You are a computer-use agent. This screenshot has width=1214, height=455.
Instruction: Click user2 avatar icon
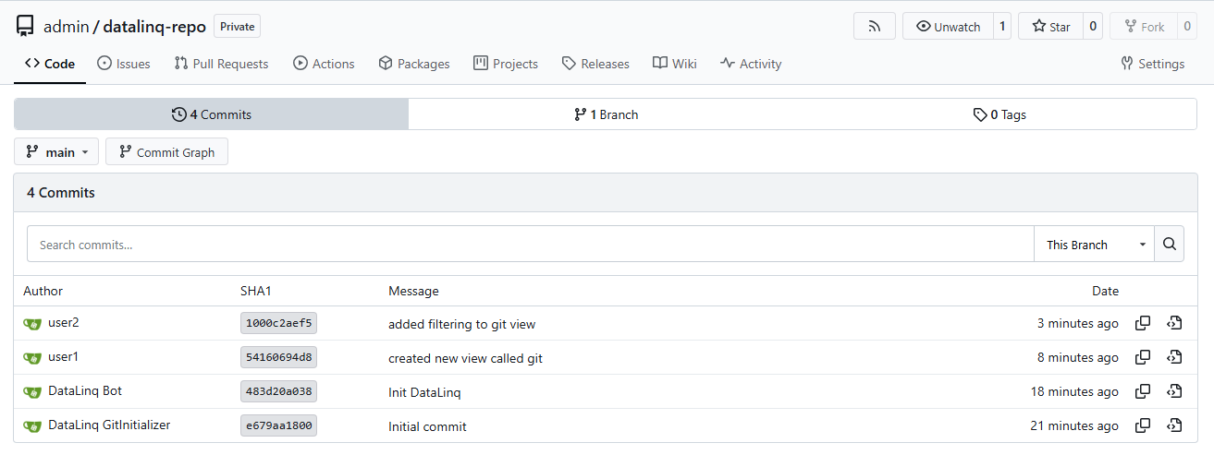tap(32, 324)
